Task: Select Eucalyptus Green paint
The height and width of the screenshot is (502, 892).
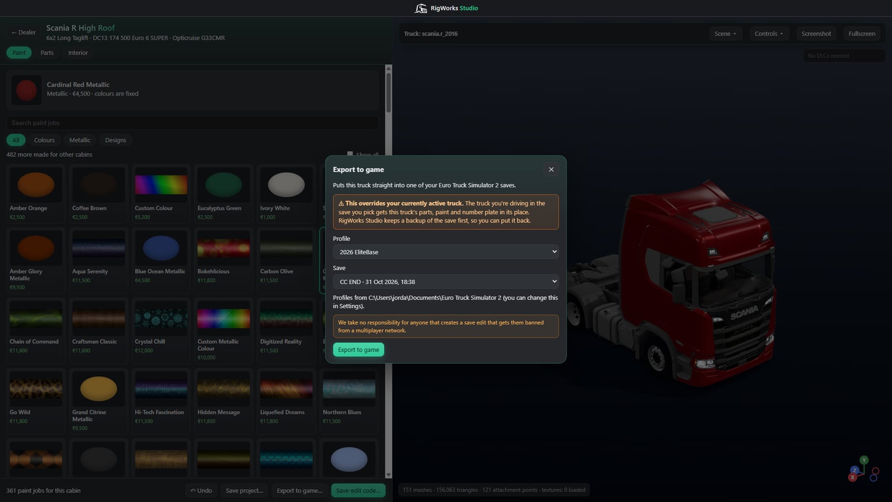Action: pos(224,194)
